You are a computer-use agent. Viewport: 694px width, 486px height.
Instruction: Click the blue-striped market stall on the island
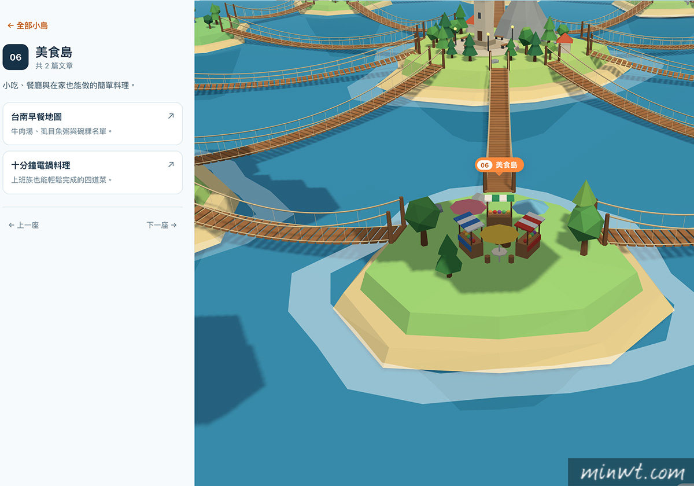(x=469, y=234)
